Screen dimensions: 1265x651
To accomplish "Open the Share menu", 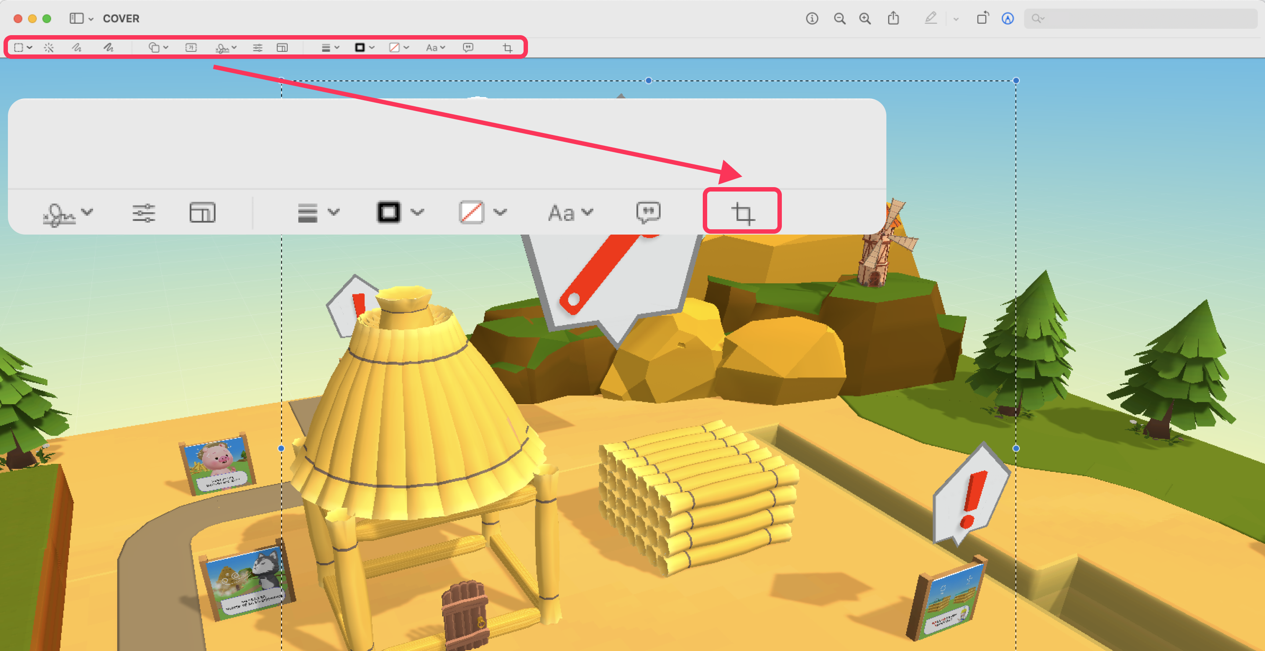I will tap(893, 18).
